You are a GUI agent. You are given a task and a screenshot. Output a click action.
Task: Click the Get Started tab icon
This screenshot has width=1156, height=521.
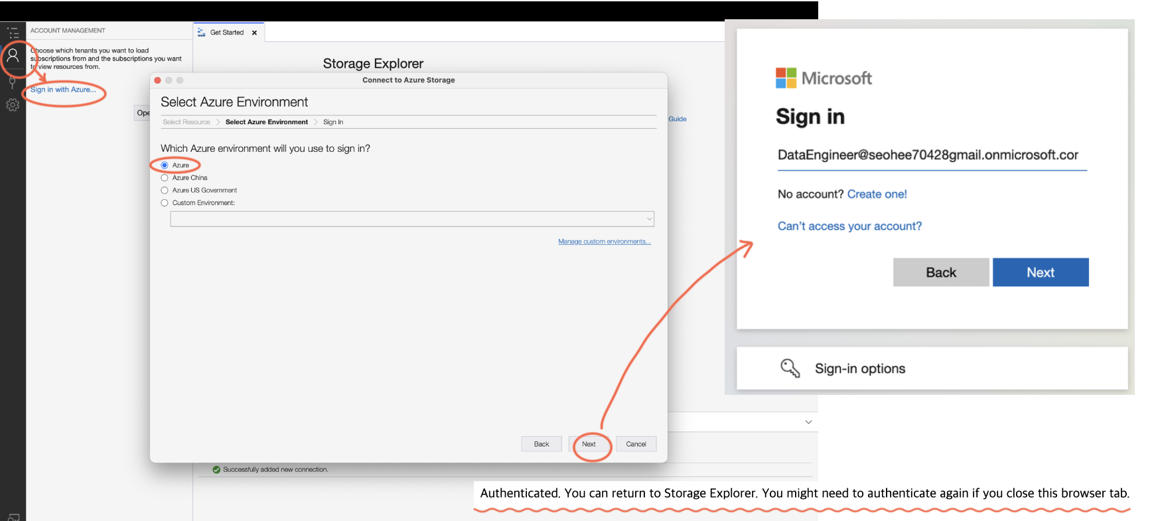[x=202, y=32]
